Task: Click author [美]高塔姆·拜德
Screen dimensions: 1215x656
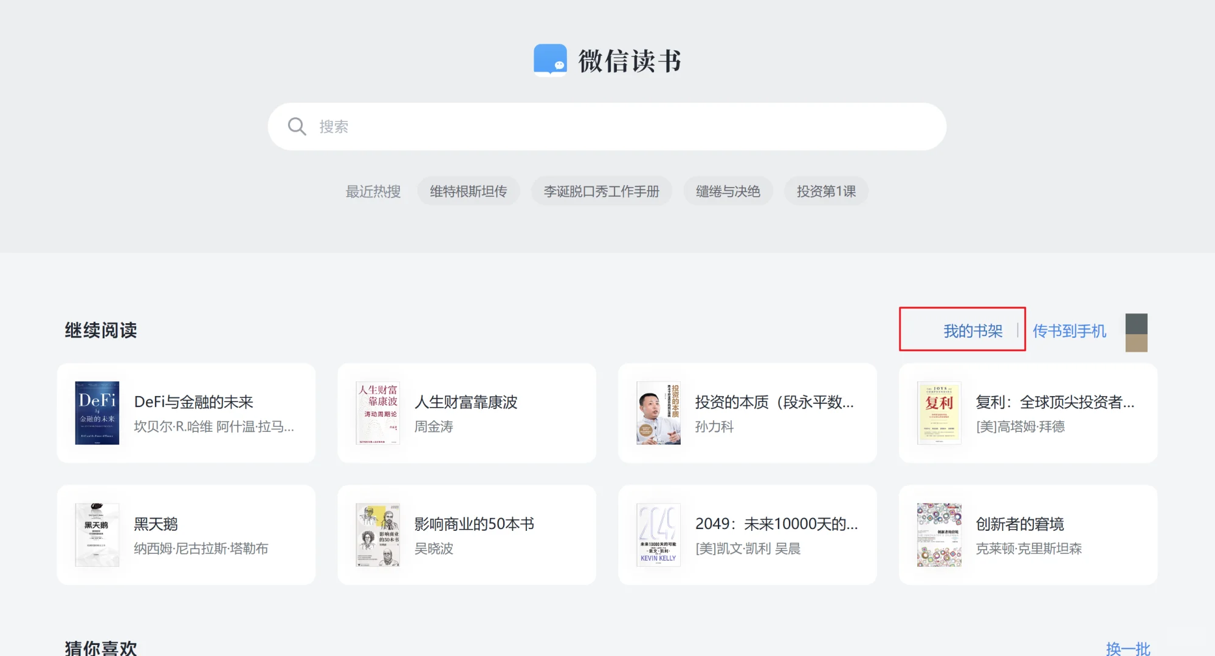Action: (x=1021, y=427)
